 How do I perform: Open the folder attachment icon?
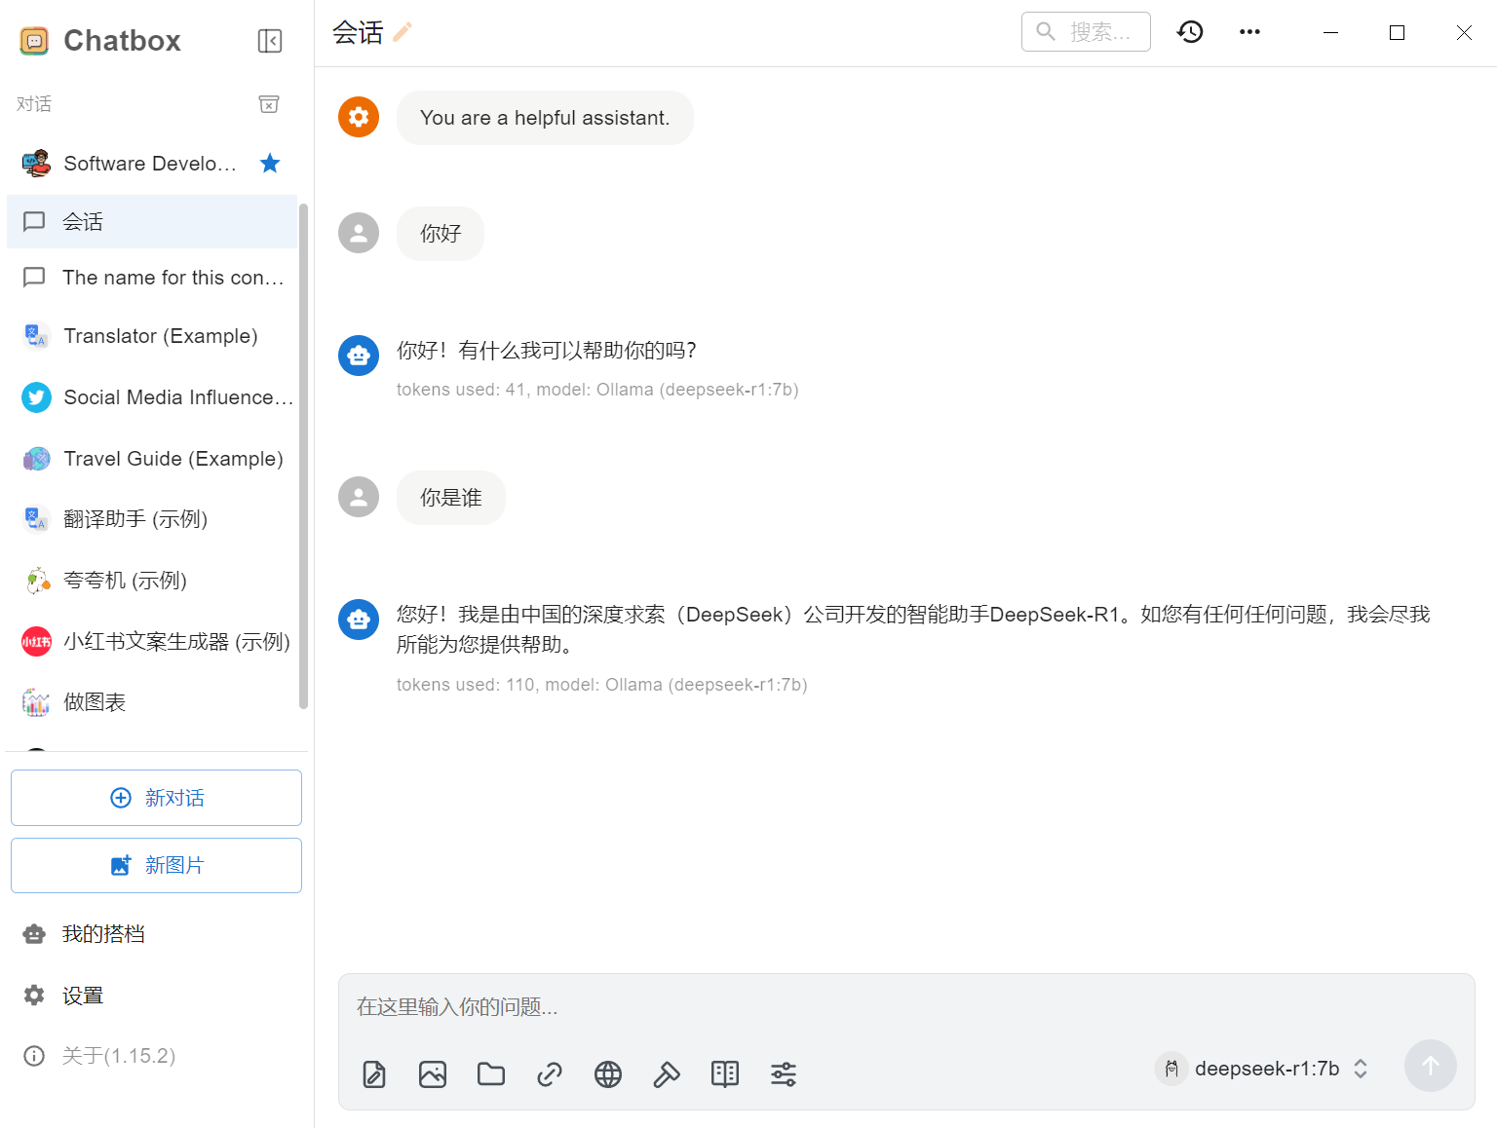click(x=491, y=1074)
